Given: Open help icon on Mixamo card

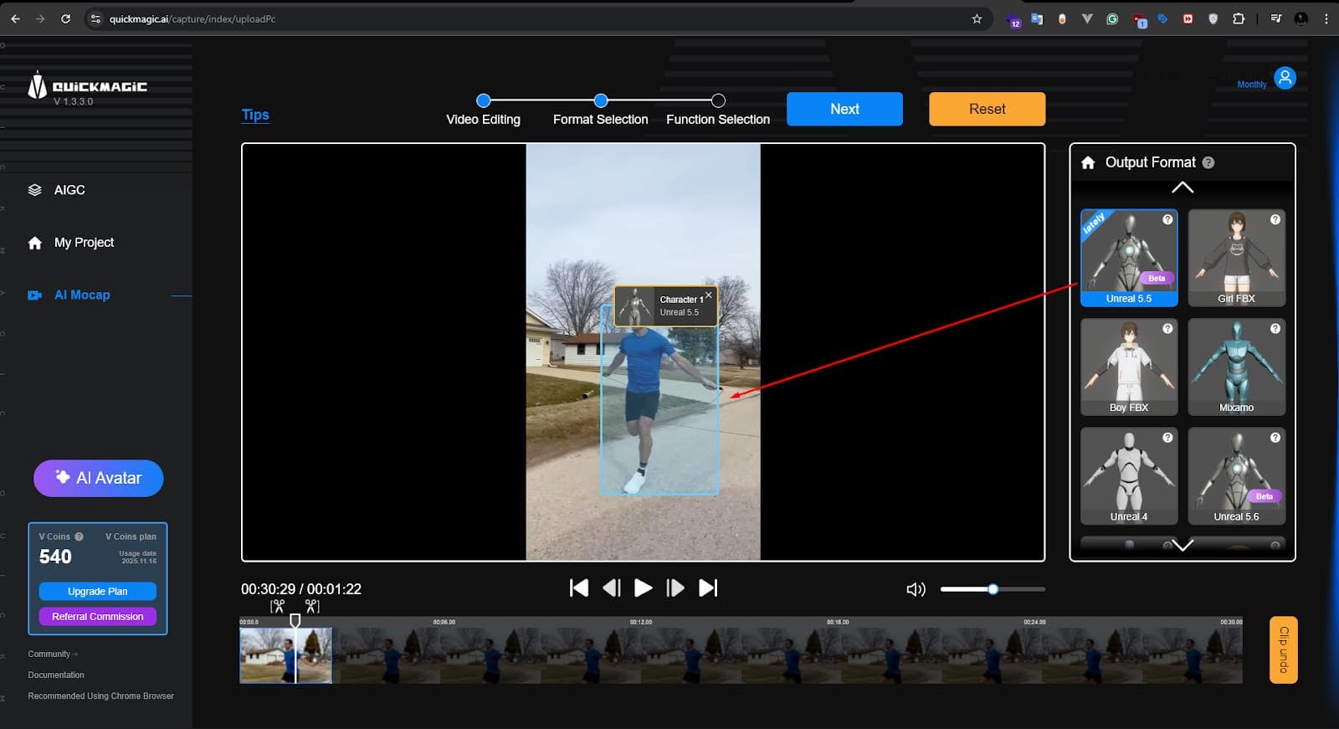Looking at the screenshot, I should pos(1275,328).
